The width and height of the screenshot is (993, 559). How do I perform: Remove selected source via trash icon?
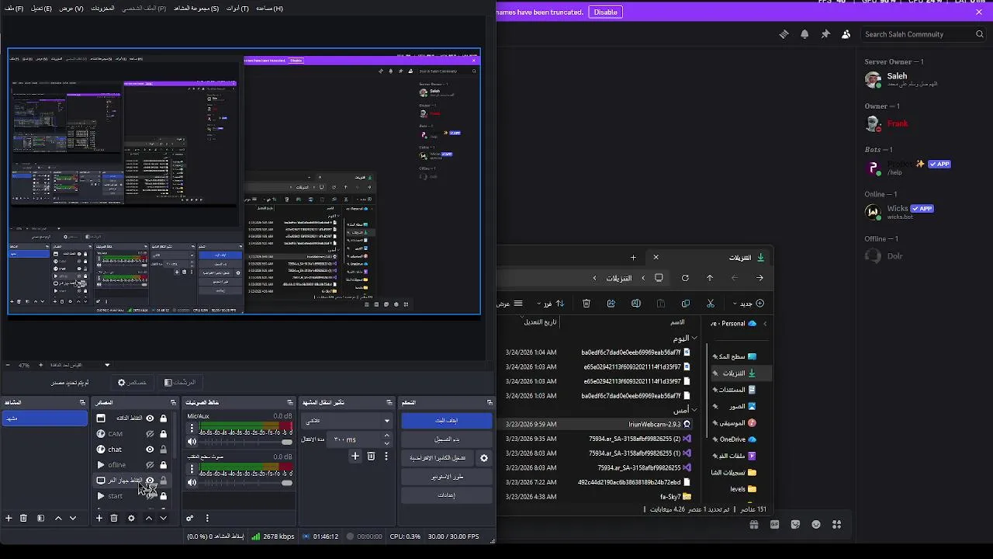(114, 518)
